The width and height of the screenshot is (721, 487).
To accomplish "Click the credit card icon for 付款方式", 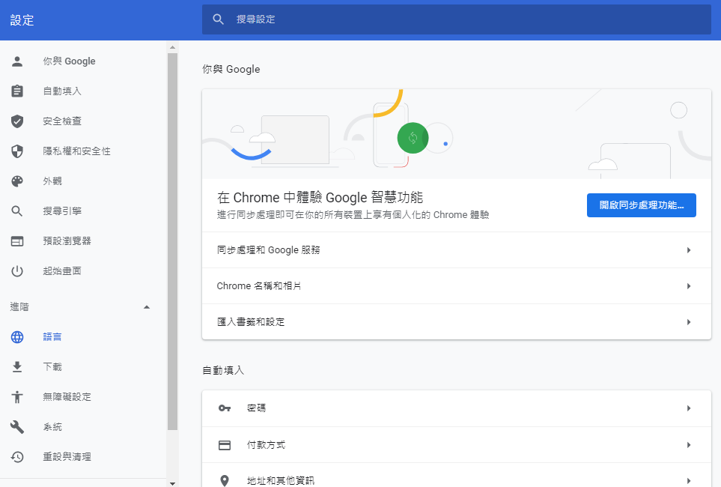I will tap(225, 445).
